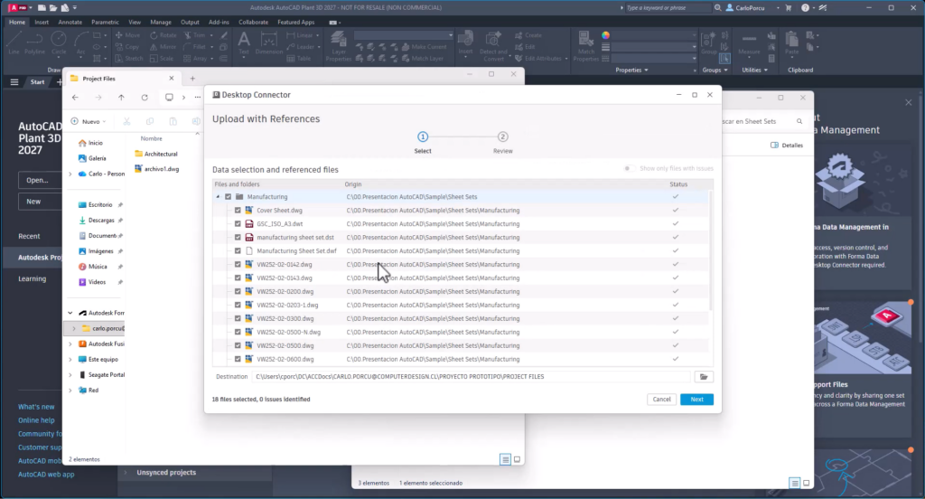
Task: Click the Destination path field
Action: [471, 377]
